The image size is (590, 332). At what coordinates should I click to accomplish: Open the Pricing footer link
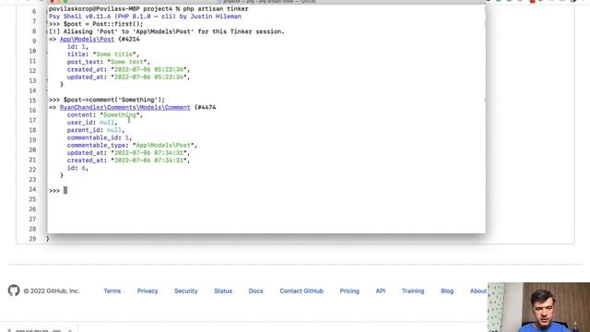click(349, 291)
